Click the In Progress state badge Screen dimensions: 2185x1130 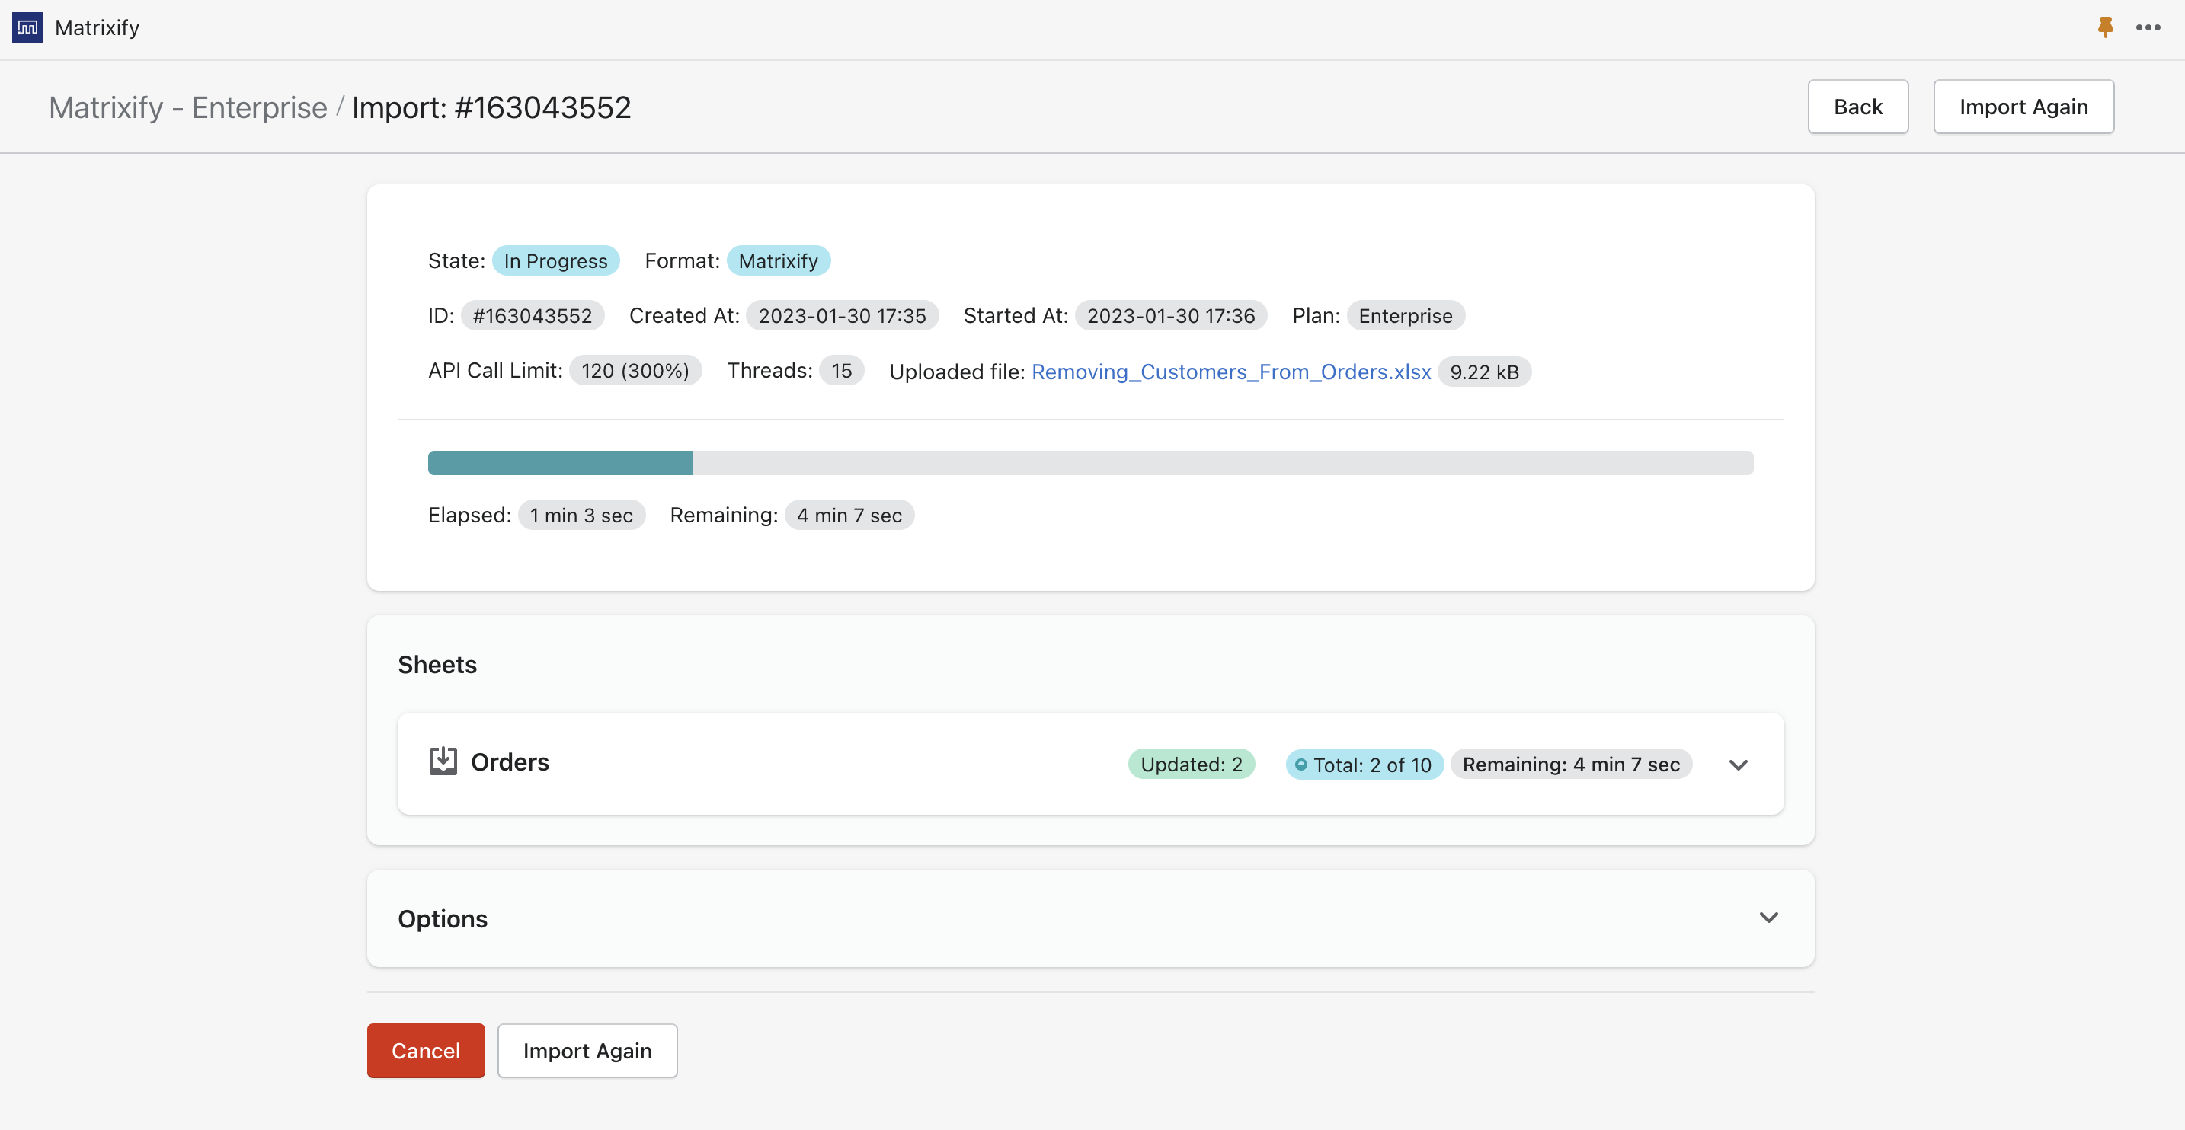pos(555,260)
